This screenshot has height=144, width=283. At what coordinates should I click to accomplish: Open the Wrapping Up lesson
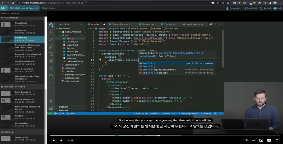coord(22,139)
